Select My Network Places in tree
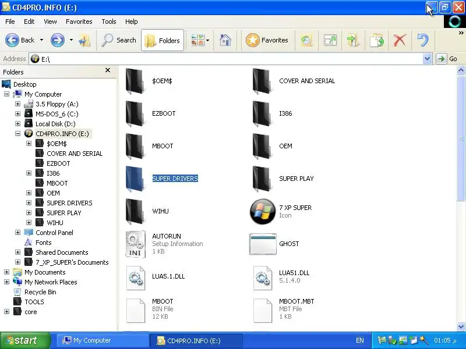Viewport: 466px width, 349px height. [x=51, y=282]
